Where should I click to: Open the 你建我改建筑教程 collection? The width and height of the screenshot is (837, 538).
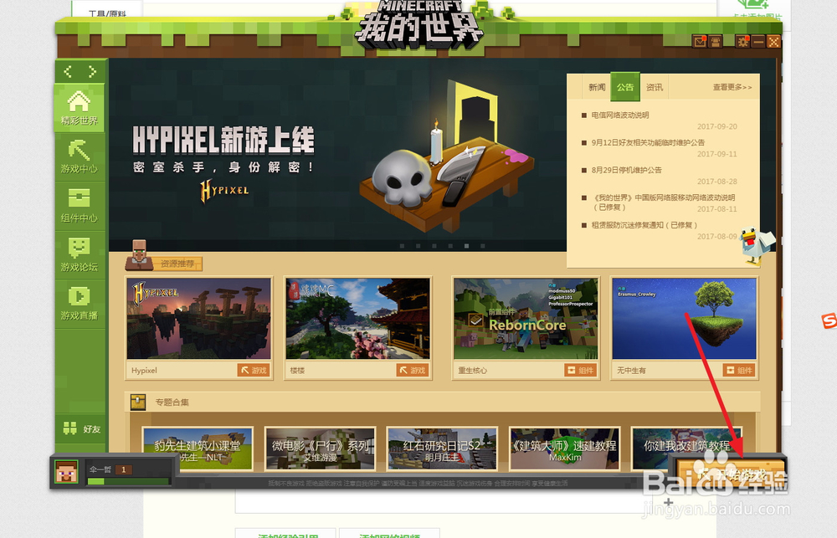coord(686,448)
